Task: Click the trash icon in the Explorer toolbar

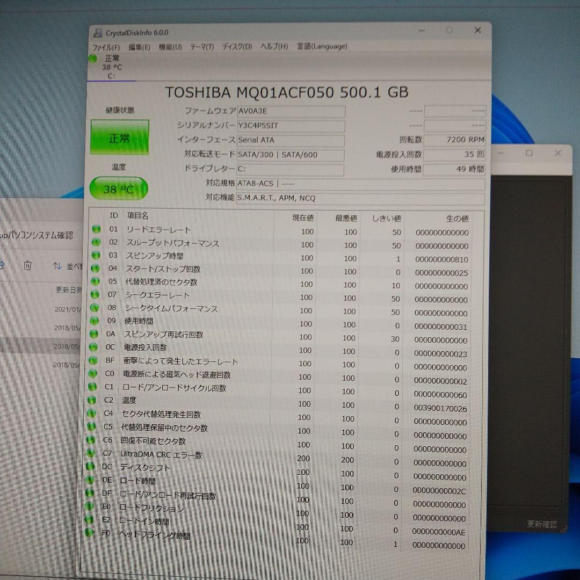Action: (27, 265)
